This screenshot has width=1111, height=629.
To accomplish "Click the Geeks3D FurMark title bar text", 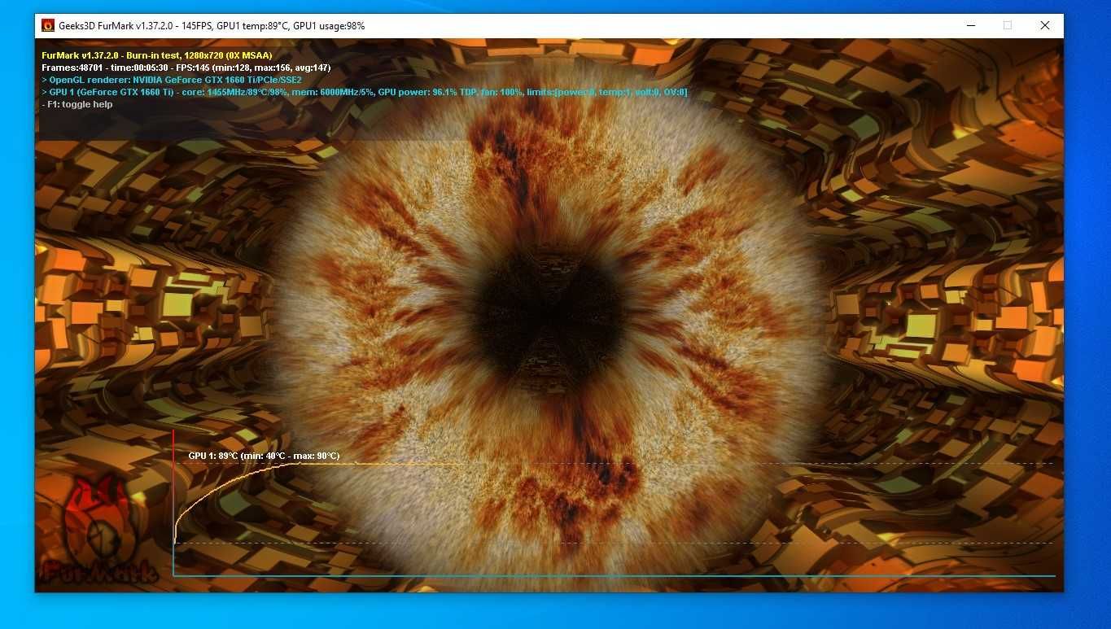I will [212, 26].
